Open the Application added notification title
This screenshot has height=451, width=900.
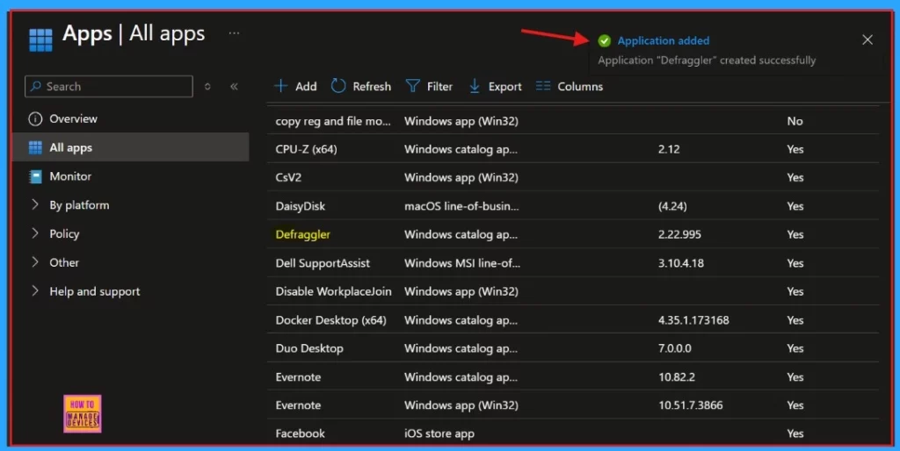click(663, 40)
